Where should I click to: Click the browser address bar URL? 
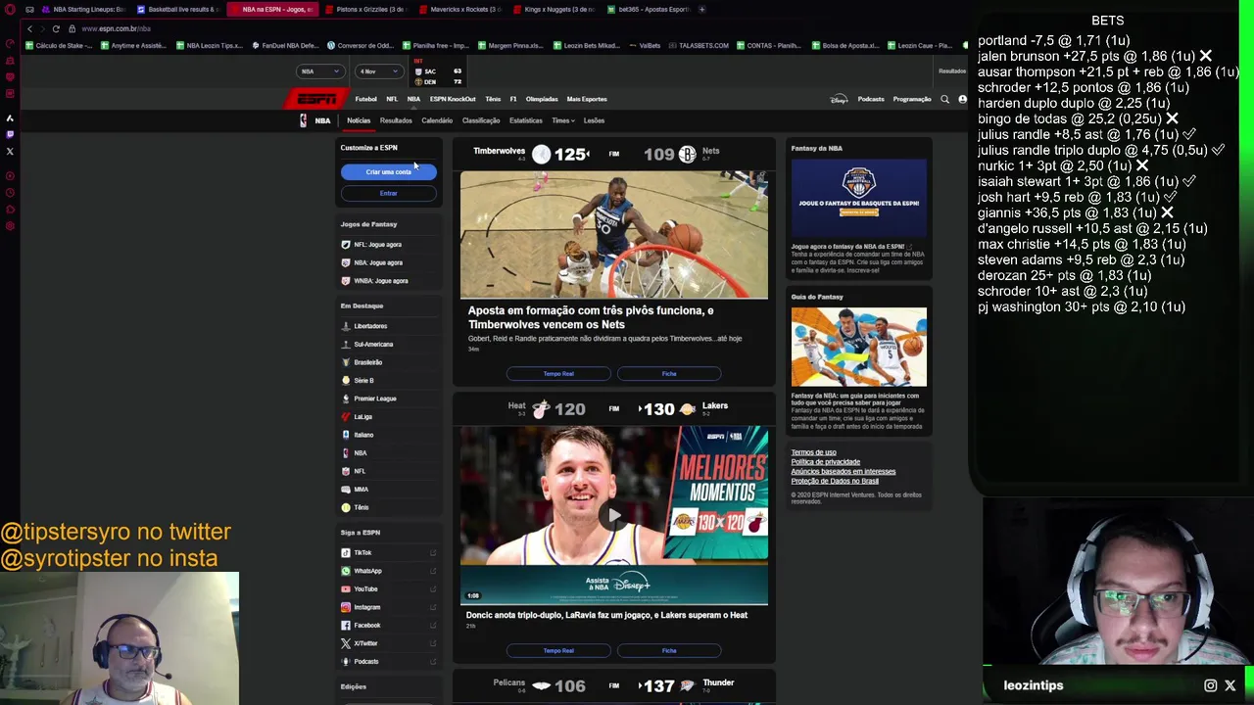click(x=117, y=28)
